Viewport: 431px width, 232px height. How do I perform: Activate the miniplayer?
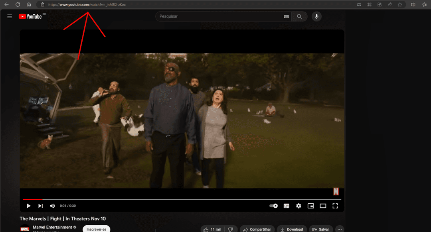310,206
